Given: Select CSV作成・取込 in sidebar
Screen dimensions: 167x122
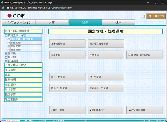Looking at the screenshot, I should (x=23, y=65).
